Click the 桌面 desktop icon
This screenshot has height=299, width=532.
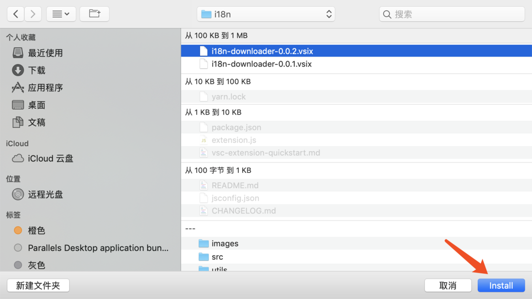[x=18, y=105]
